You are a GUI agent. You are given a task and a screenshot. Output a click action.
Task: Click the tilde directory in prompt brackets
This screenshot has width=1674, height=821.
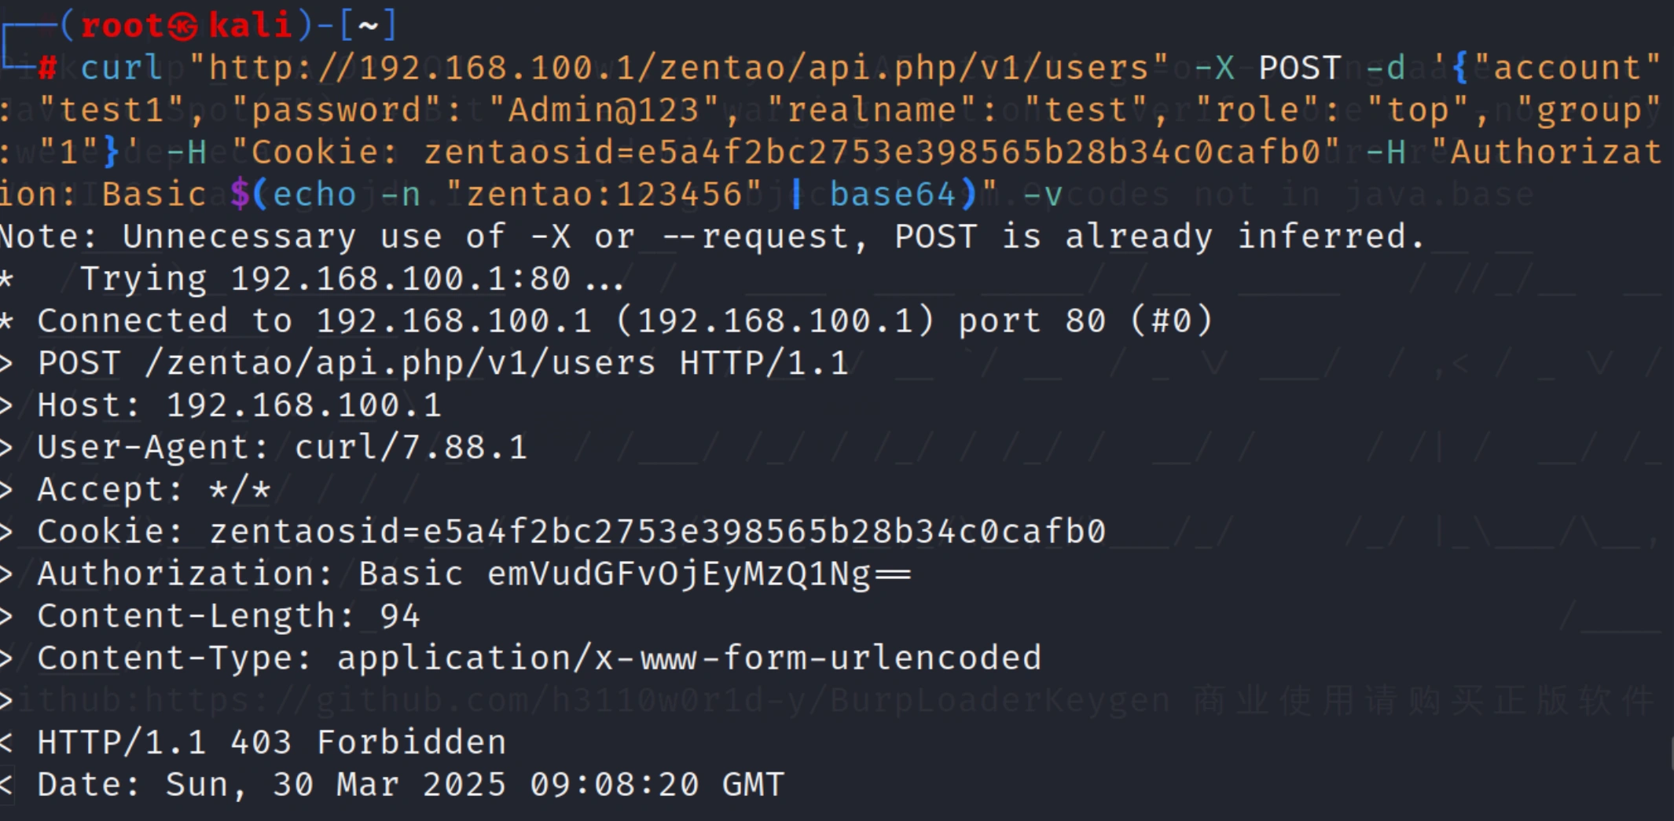click(x=367, y=27)
